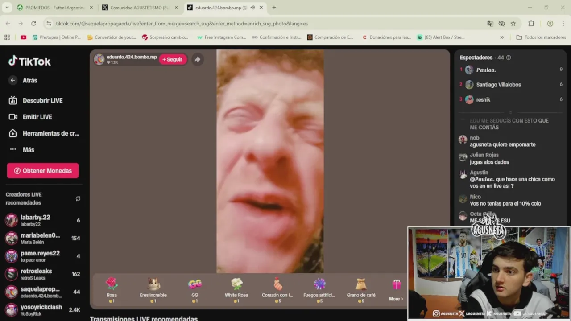Click the Espectadores info icon
This screenshot has width=571, height=321.
pyautogui.click(x=509, y=58)
